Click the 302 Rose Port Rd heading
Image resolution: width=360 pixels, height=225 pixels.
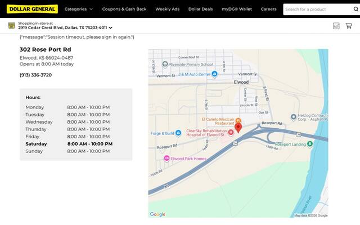coord(45,49)
